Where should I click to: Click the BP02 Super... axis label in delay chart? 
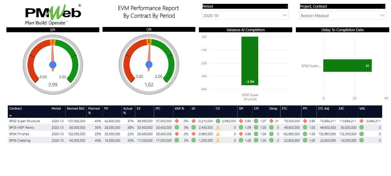(311, 66)
